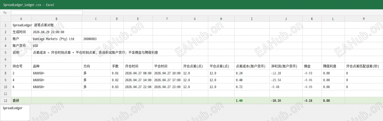This screenshot has width=383, height=121.
Task: Click the '开仓点差匹配误差(秒)' header cell
Action: point(364,66)
